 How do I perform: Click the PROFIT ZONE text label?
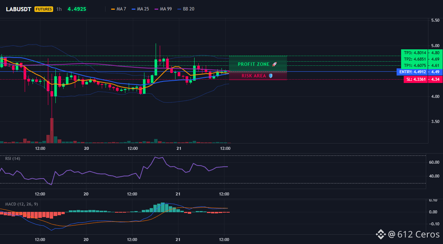(254, 64)
